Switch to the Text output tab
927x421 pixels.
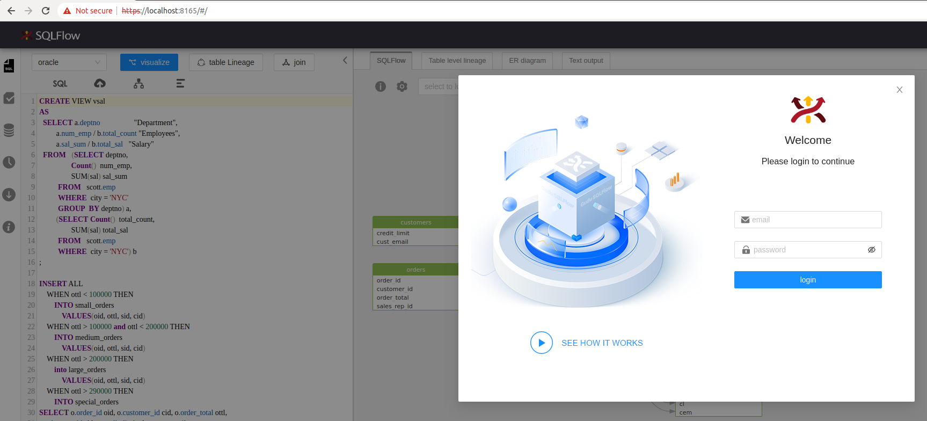coord(586,61)
